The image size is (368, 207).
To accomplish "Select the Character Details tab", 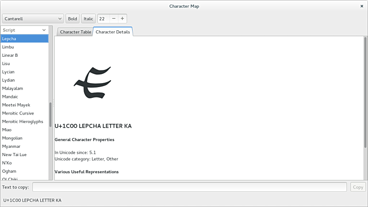I will (x=113, y=32).
